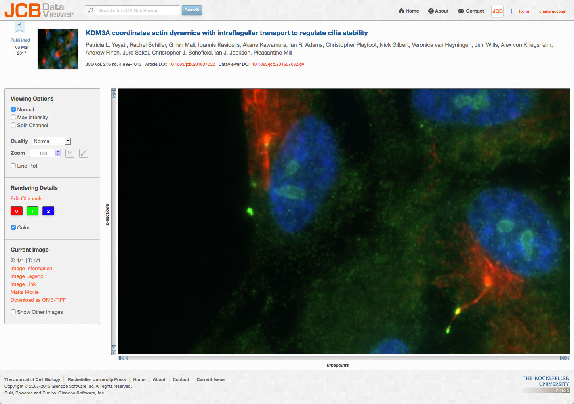Open the Current Issue footer link
Screen dimensions: 574x404
(210, 379)
